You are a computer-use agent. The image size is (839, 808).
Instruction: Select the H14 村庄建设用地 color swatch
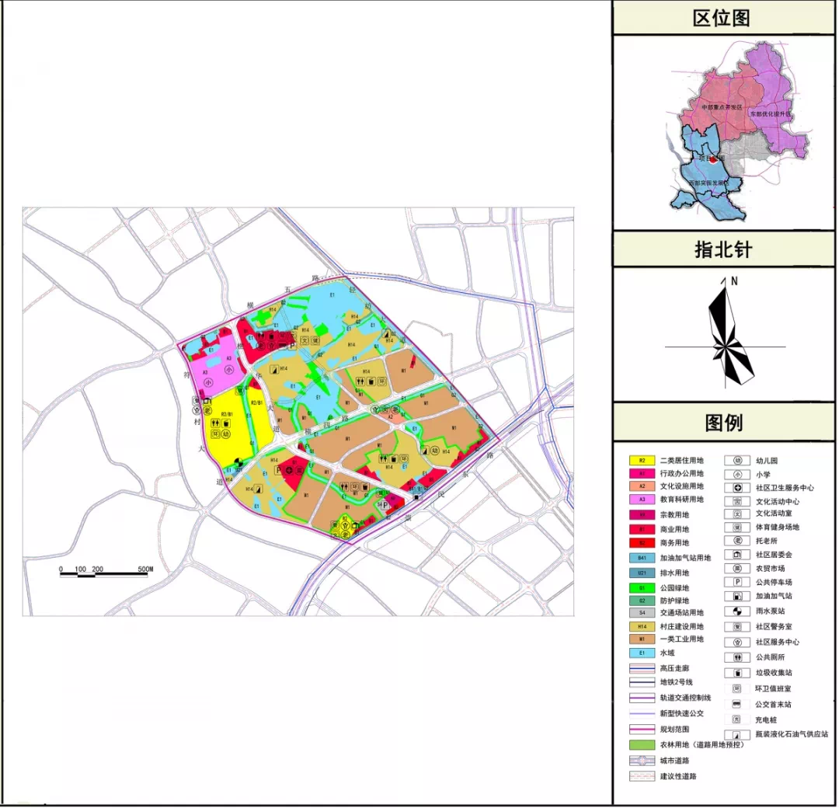[642, 626]
